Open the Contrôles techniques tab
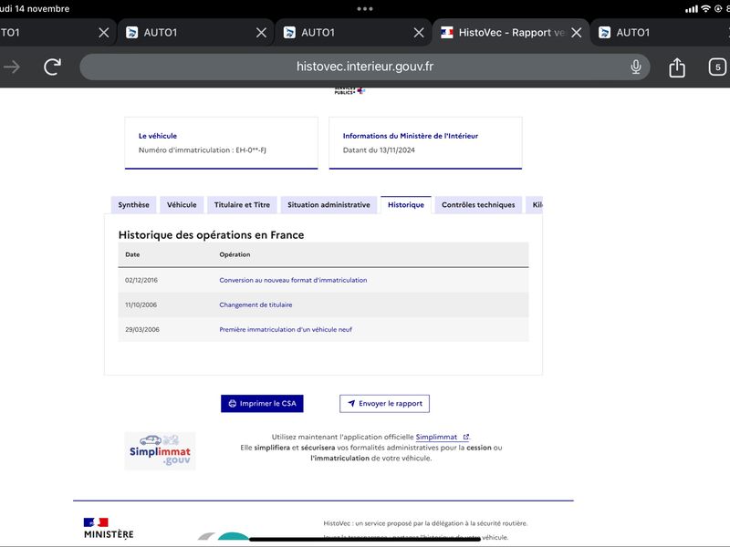730x547 pixels. pyautogui.click(x=478, y=204)
